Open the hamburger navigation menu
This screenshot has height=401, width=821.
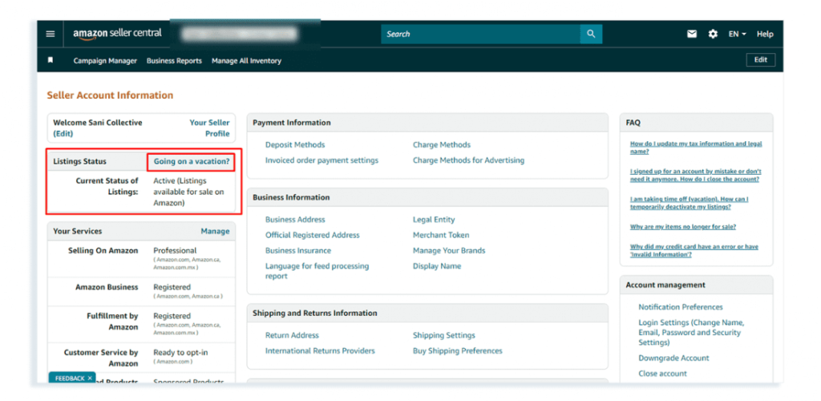point(51,34)
